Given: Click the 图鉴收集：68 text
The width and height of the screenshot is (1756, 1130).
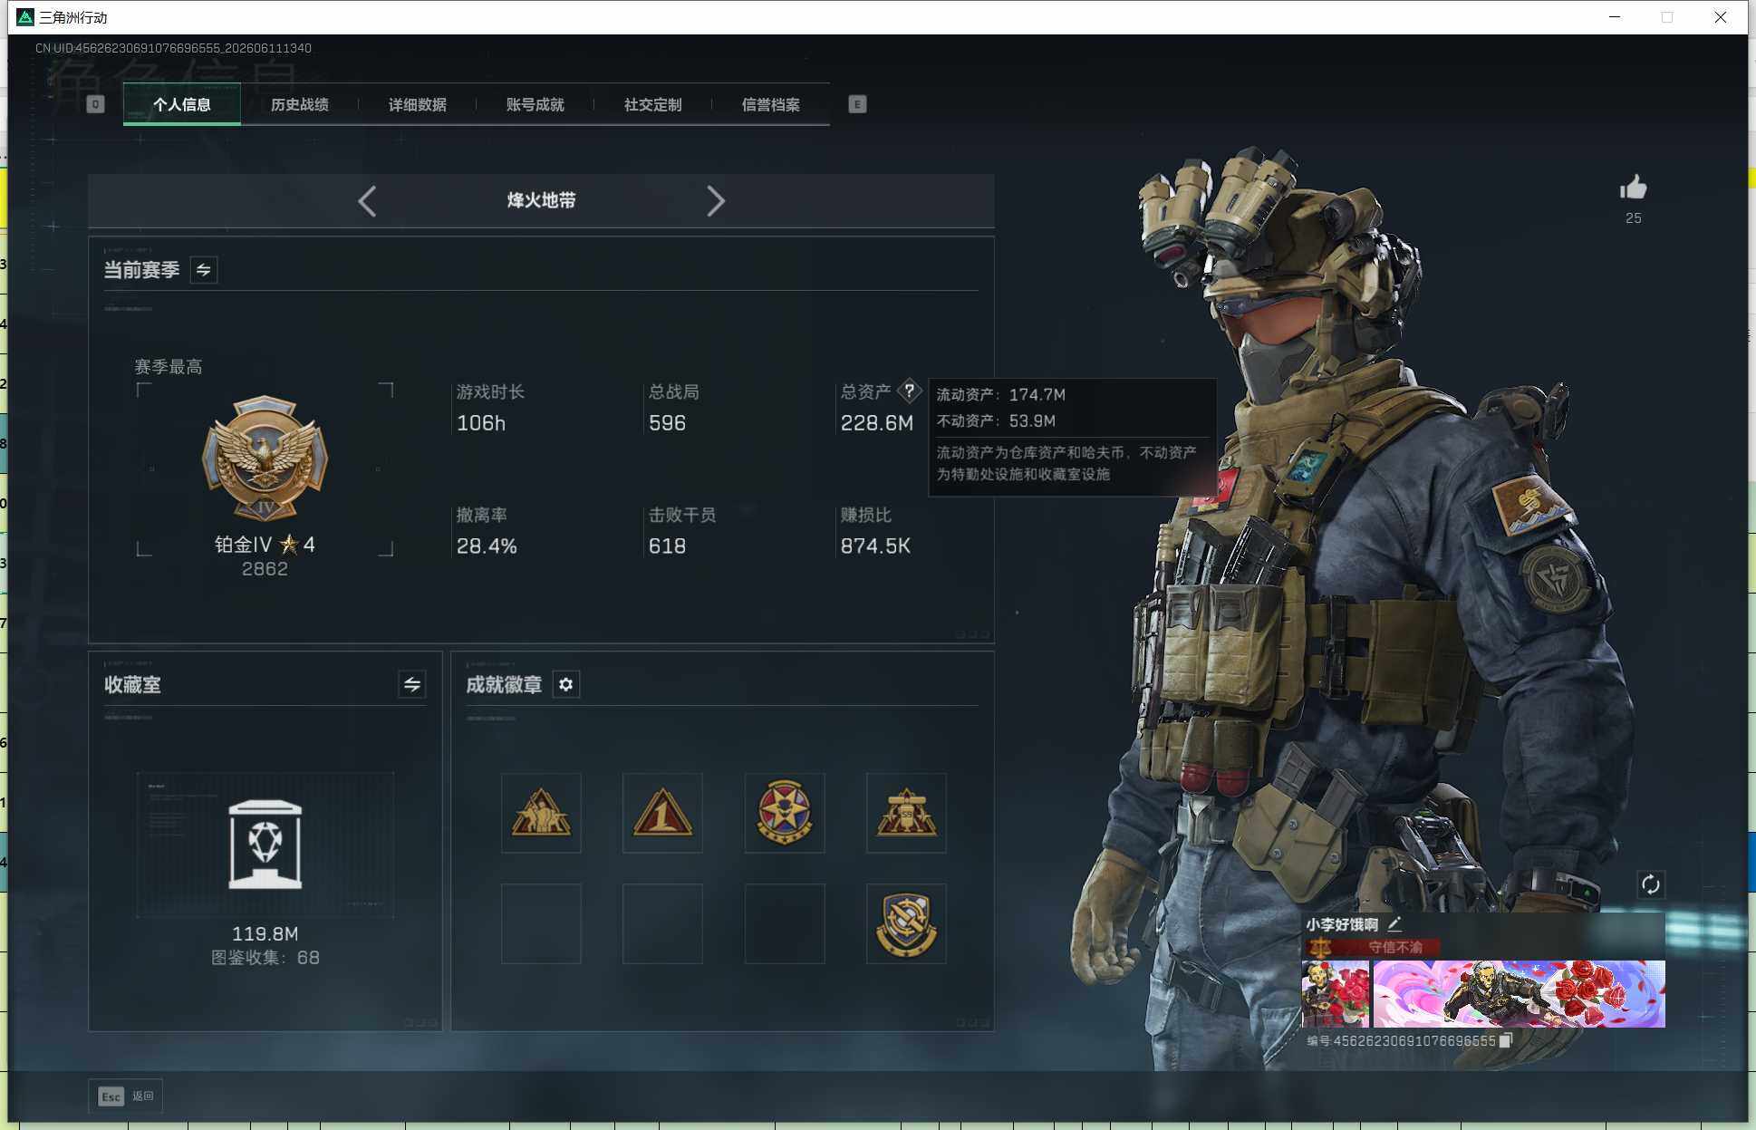Looking at the screenshot, I should [x=265, y=957].
